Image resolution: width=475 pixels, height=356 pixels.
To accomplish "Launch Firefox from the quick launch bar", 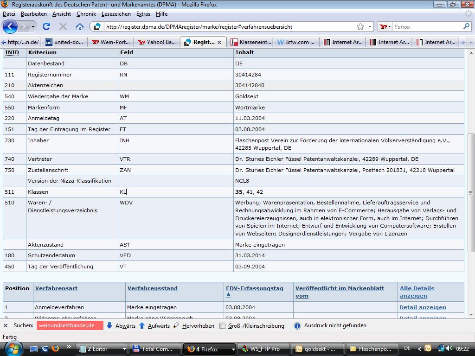I will [55, 349].
